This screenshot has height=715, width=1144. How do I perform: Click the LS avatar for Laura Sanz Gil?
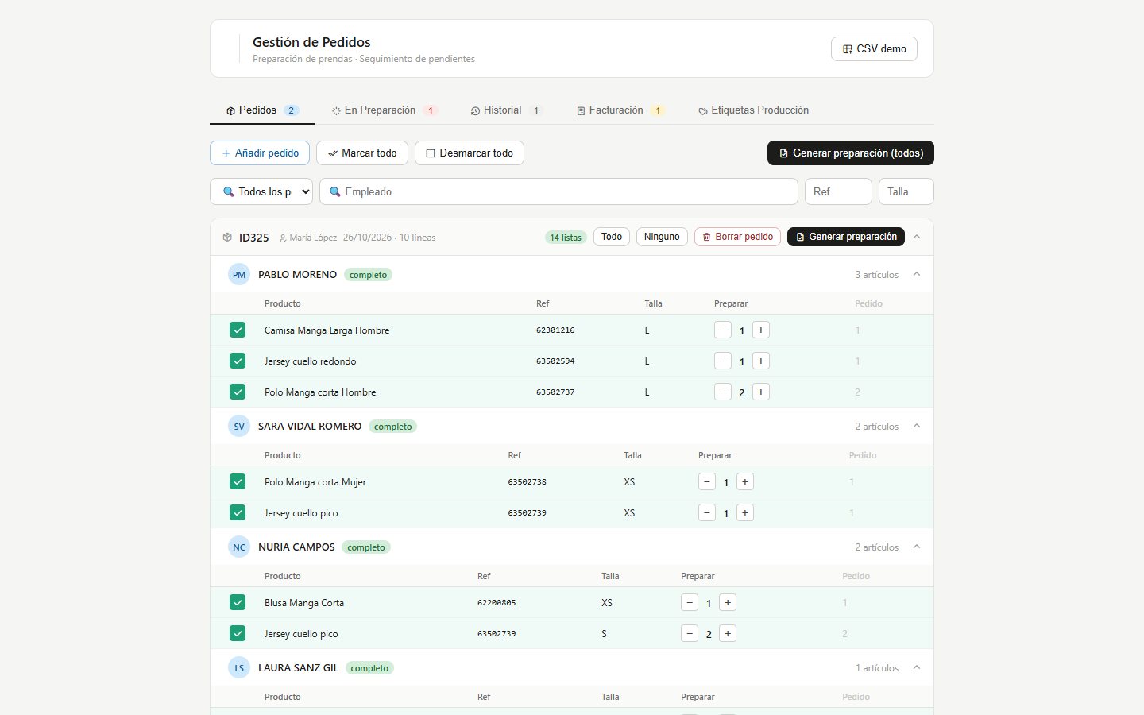pos(239,668)
